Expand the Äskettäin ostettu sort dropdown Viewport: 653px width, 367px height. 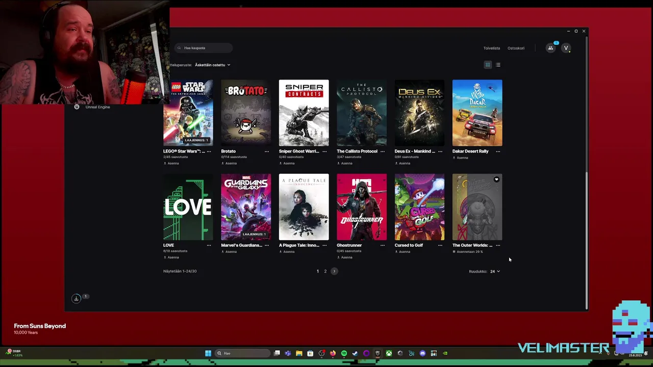pyautogui.click(x=212, y=65)
